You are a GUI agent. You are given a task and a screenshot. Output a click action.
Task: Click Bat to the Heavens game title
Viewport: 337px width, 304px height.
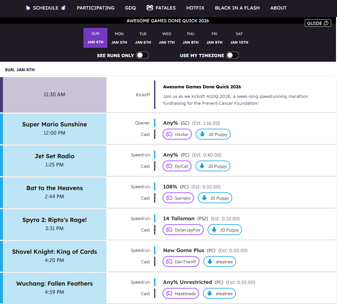point(55,188)
